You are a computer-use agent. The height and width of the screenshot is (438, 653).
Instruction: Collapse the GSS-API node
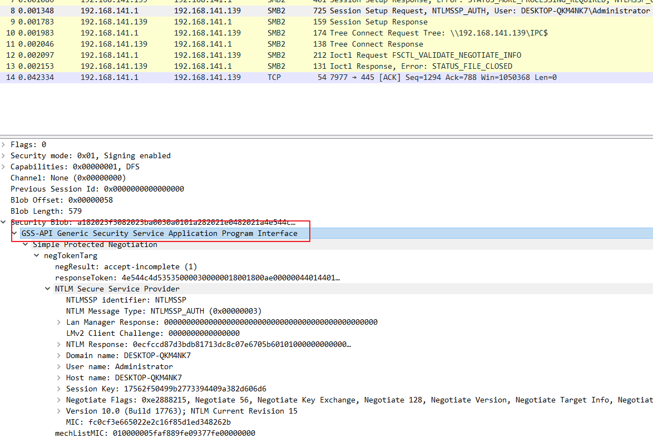[x=14, y=234]
